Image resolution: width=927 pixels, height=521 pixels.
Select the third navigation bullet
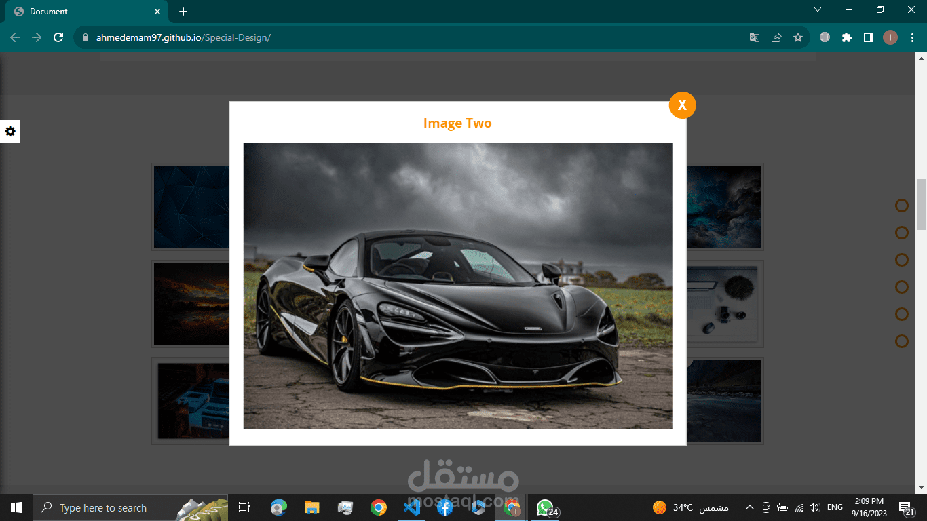(901, 260)
